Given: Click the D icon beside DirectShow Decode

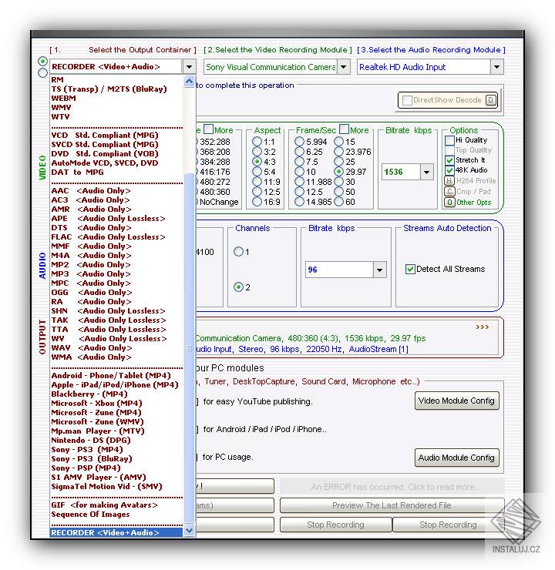Looking at the screenshot, I should coord(490,100).
